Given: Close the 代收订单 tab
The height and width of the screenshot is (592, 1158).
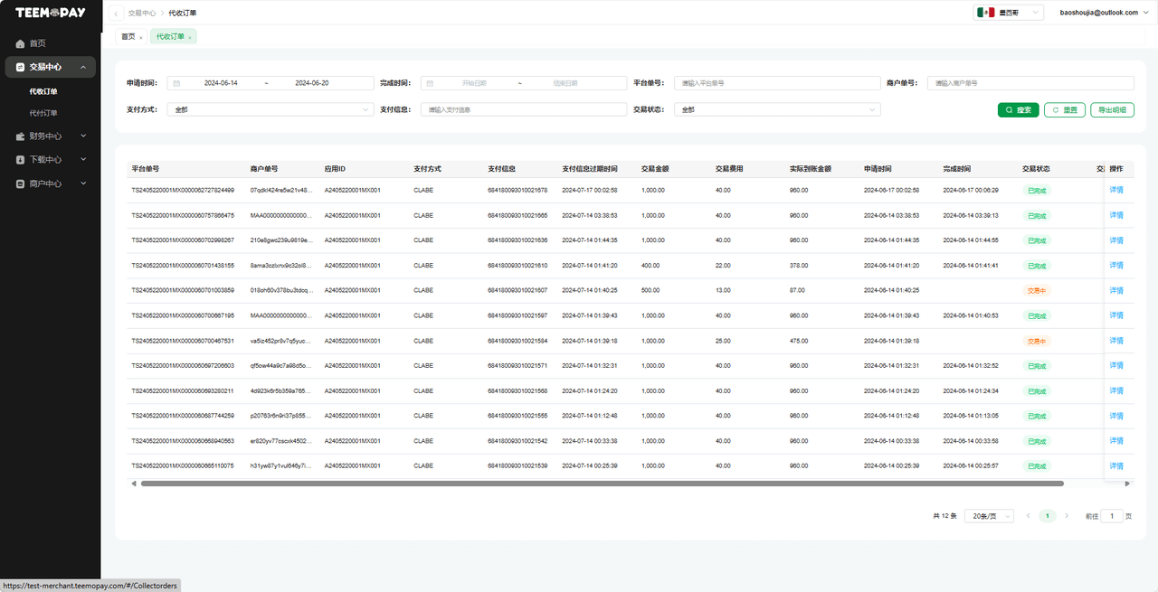Looking at the screenshot, I should pos(190,37).
